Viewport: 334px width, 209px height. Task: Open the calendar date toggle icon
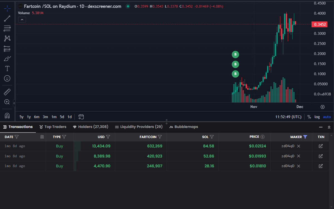click(42, 137)
